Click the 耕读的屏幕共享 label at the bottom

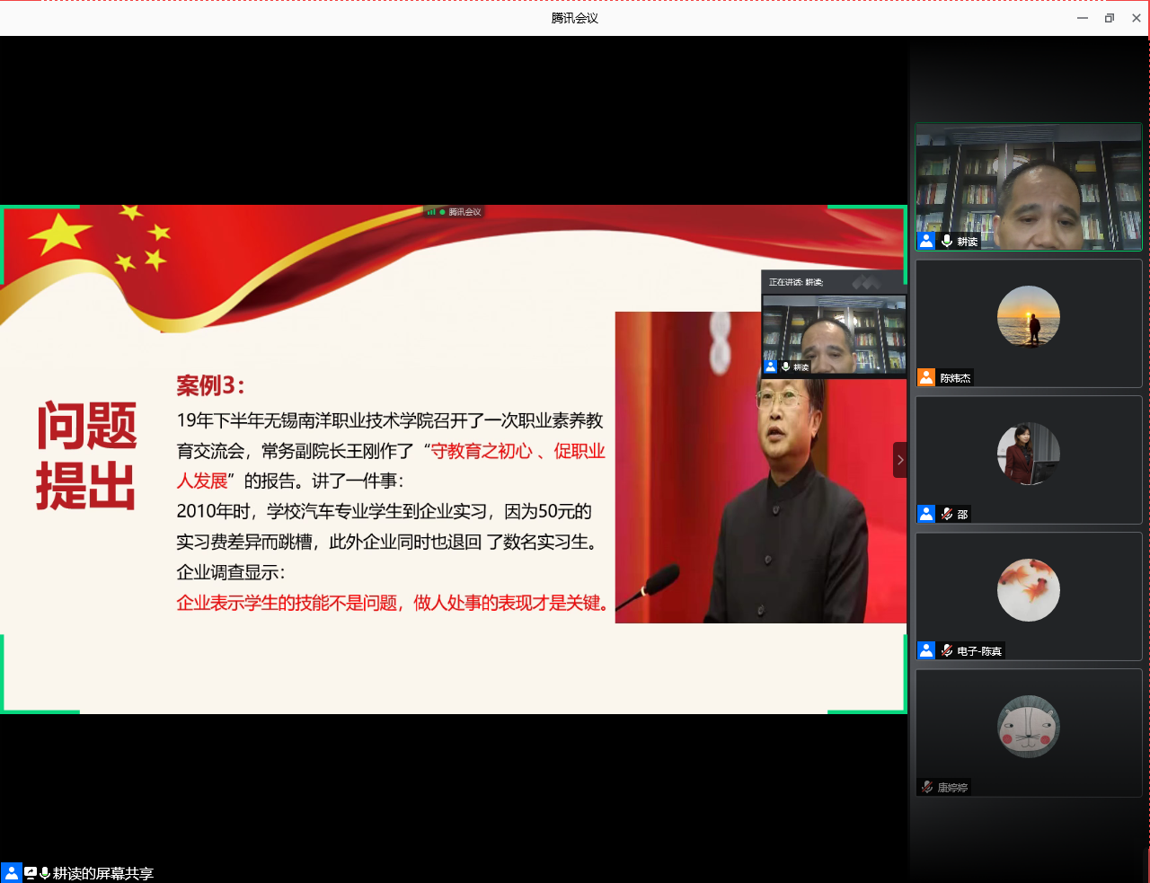coord(103,873)
